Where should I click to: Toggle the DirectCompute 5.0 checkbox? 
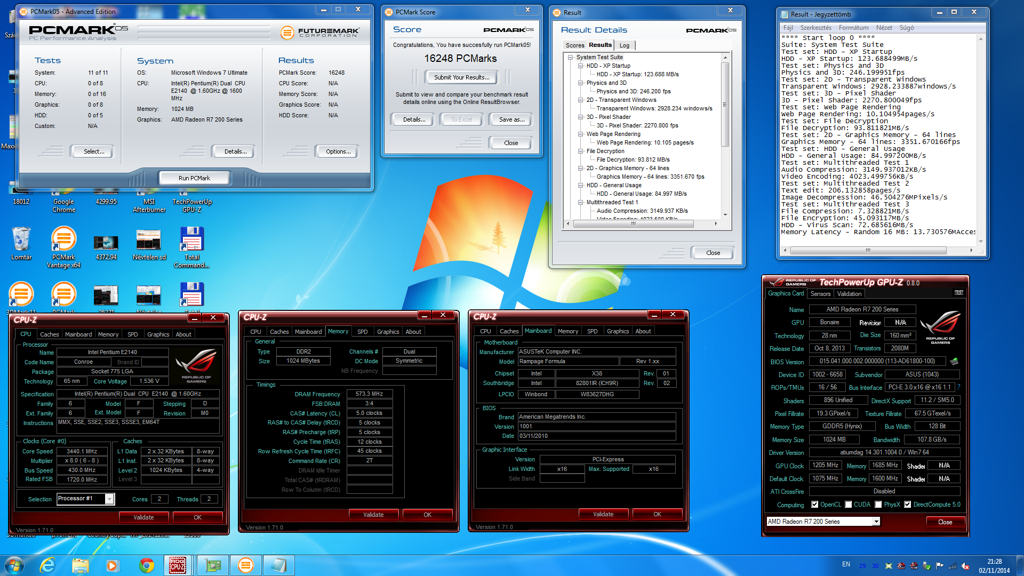(907, 505)
